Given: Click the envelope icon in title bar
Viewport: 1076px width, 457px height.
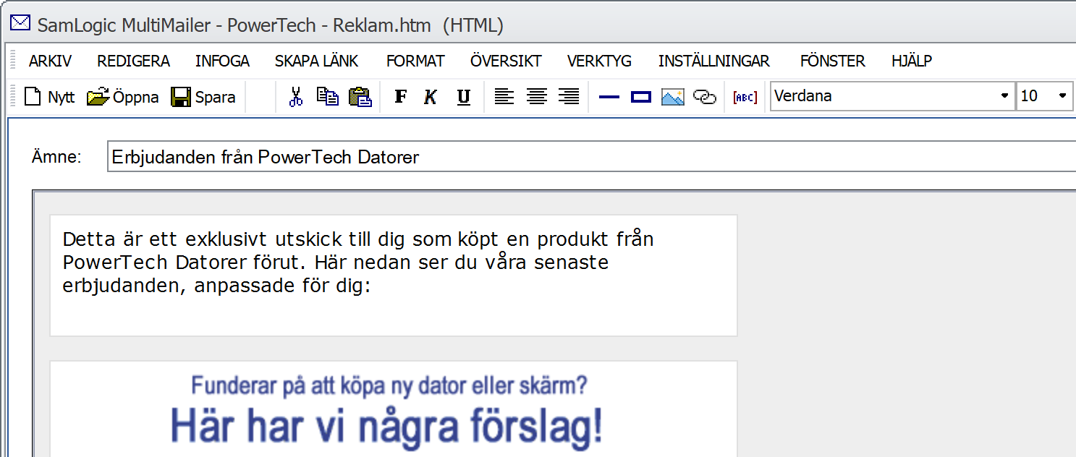Looking at the screenshot, I should (x=20, y=24).
